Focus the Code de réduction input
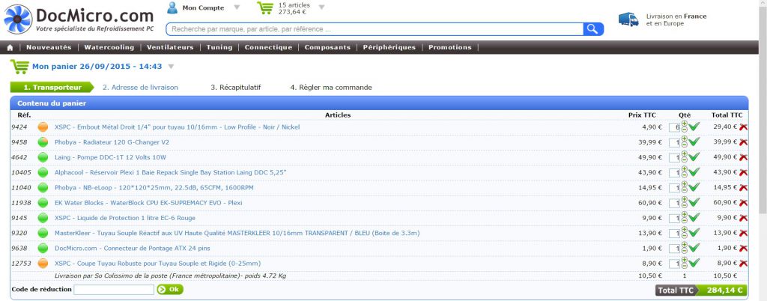 point(114,290)
